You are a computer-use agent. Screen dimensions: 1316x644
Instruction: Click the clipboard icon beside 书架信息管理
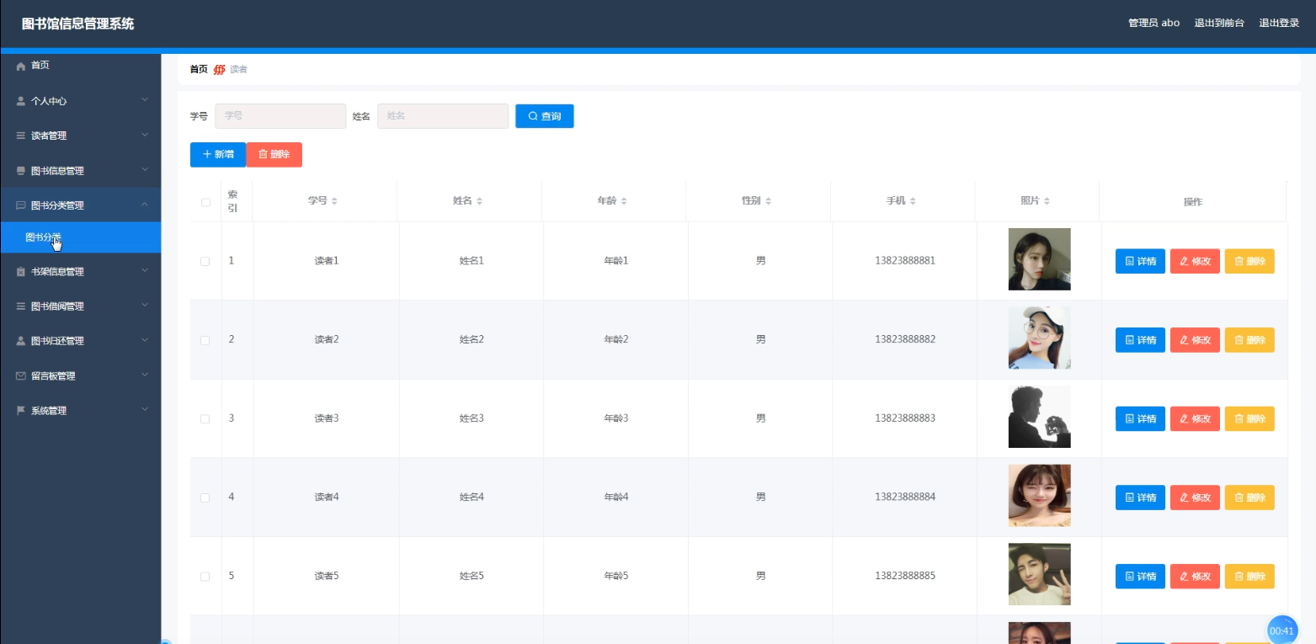pos(21,272)
